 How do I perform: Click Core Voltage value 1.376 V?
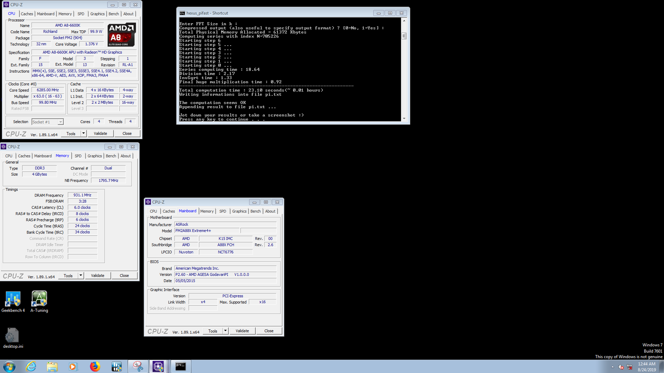click(91, 44)
